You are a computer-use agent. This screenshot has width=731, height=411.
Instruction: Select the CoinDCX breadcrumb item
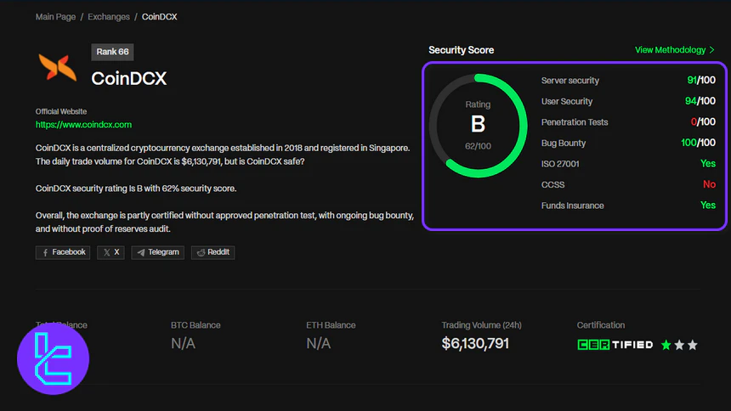[x=160, y=17]
